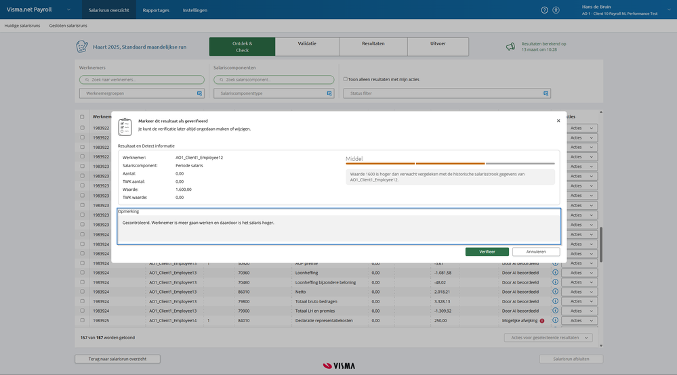Open info icon for Loonheffing bijzondere beloning row
The height and width of the screenshot is (375, 677).
click(555, 282)
